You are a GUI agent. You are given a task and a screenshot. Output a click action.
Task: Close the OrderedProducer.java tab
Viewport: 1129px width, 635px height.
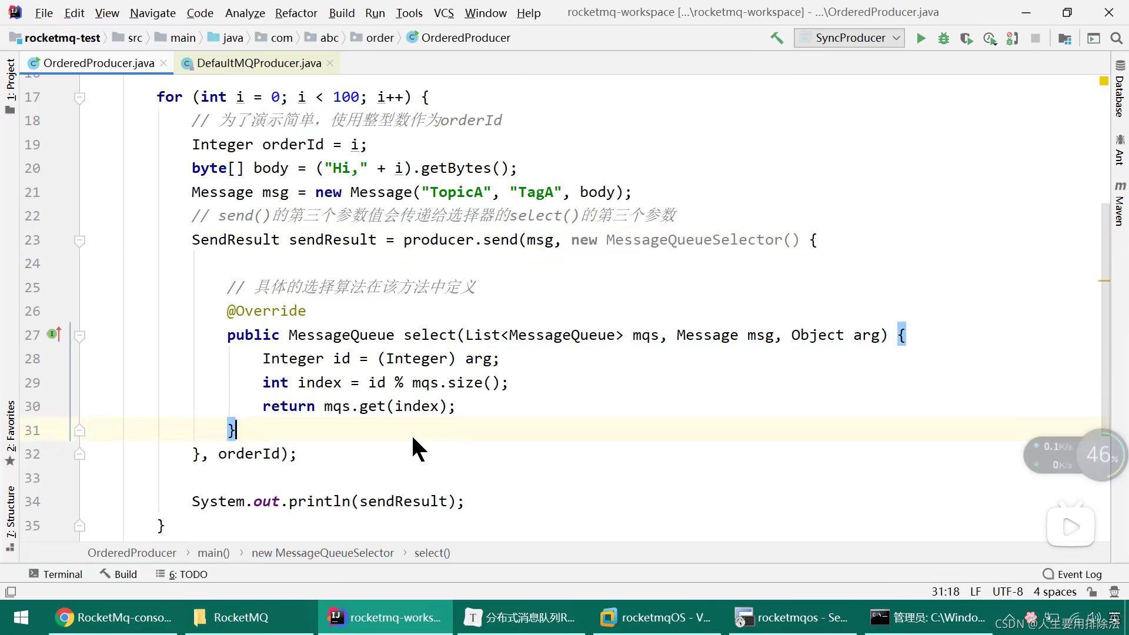[163, 63]
